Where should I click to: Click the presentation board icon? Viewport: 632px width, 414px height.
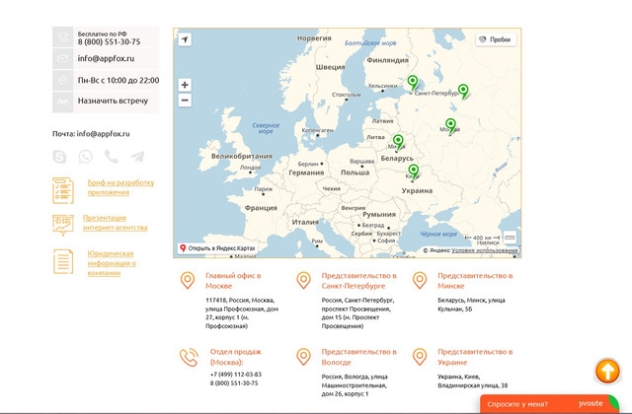[x=63, y=225]
